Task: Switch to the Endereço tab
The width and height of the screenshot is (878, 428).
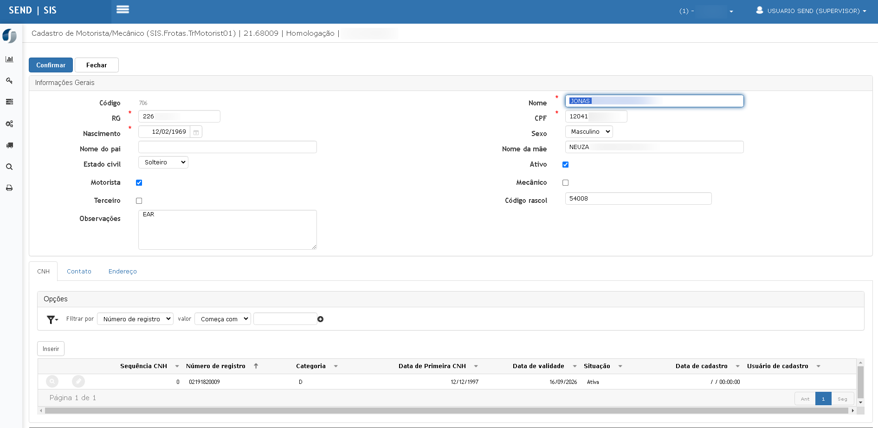Action: [x=123, y=271]
